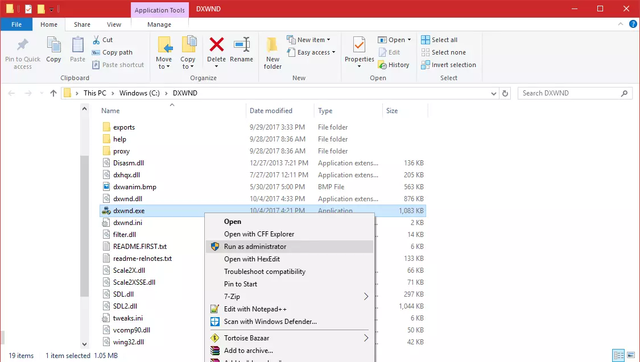Click This PC in breadcrumb
Screen dimensions: 640x362
(x=94, y=93)
